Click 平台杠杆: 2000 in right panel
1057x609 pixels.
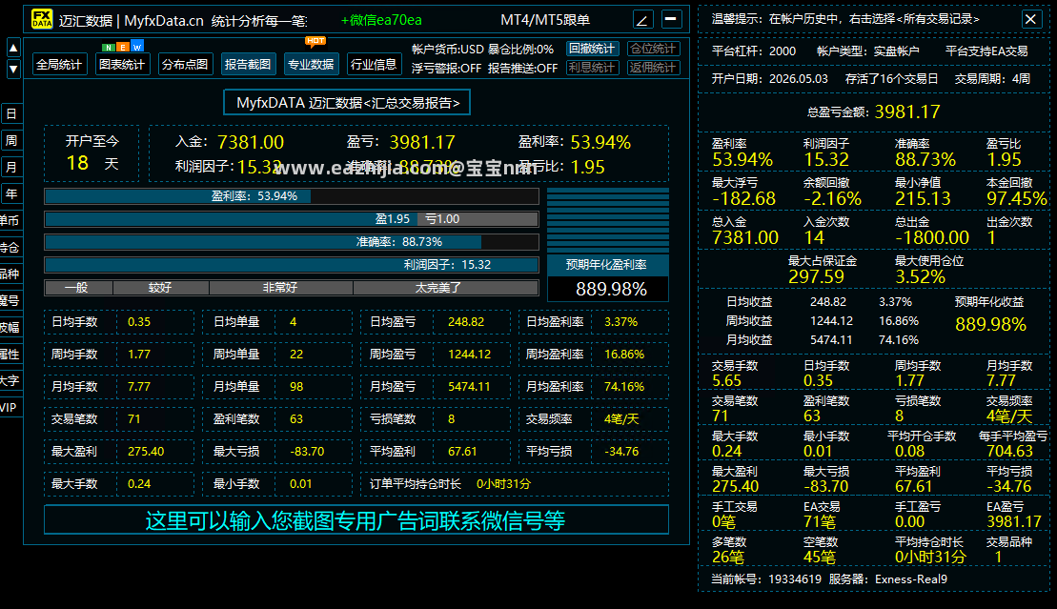754,51
